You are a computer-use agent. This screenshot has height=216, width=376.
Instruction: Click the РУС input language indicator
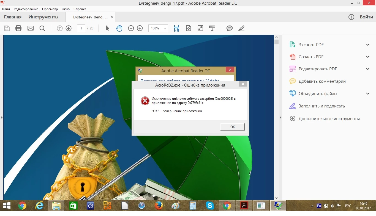tap(348, 206)
